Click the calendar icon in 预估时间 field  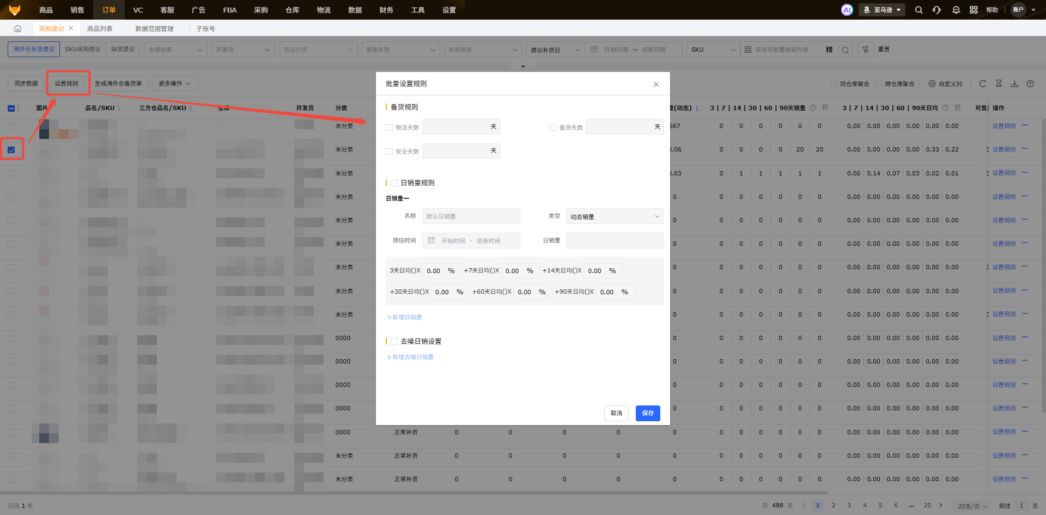(x=431, y=240)
